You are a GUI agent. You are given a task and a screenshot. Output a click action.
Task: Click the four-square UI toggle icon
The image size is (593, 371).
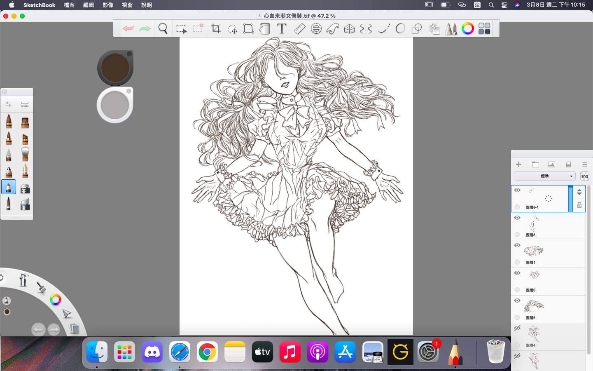pos(484,28)
